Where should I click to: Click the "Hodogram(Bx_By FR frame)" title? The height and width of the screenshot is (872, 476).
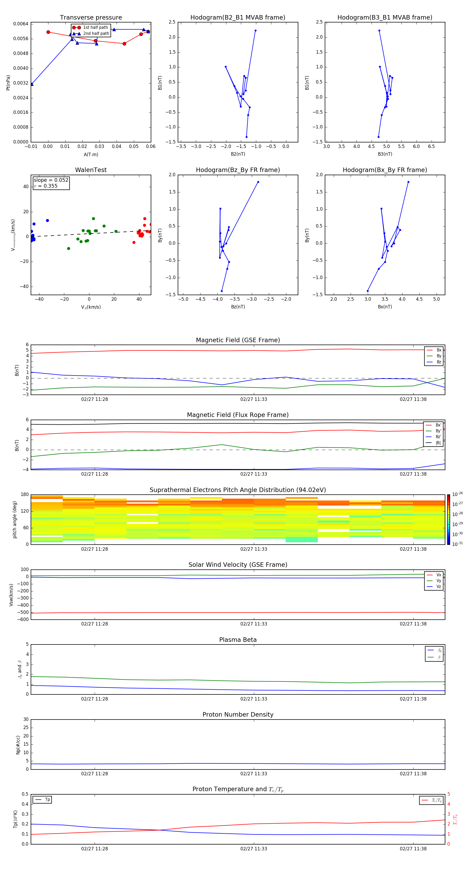(x=385, y=170)
